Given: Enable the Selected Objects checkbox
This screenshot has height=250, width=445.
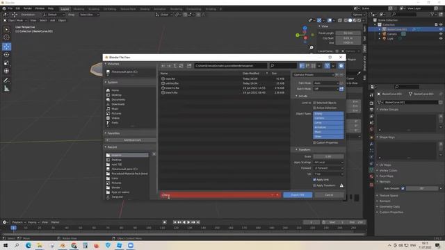Looking at the screenshot, I should 314,103.
